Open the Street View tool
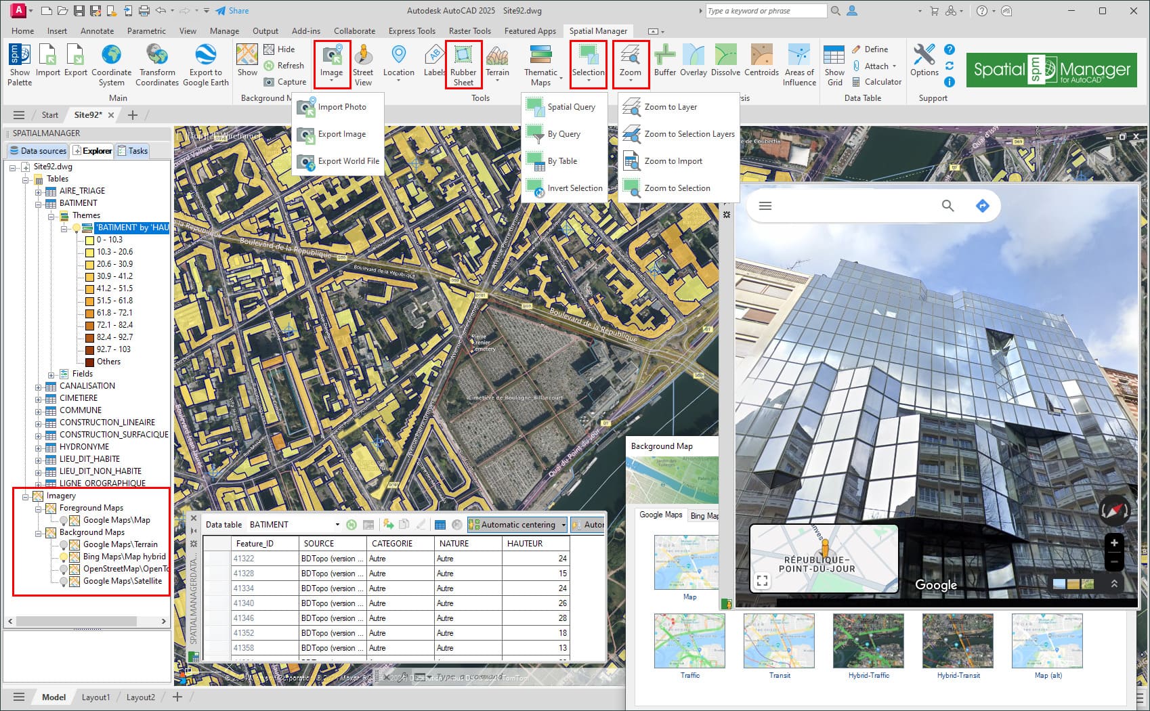The image size is (1150, 711). (363, 64)
